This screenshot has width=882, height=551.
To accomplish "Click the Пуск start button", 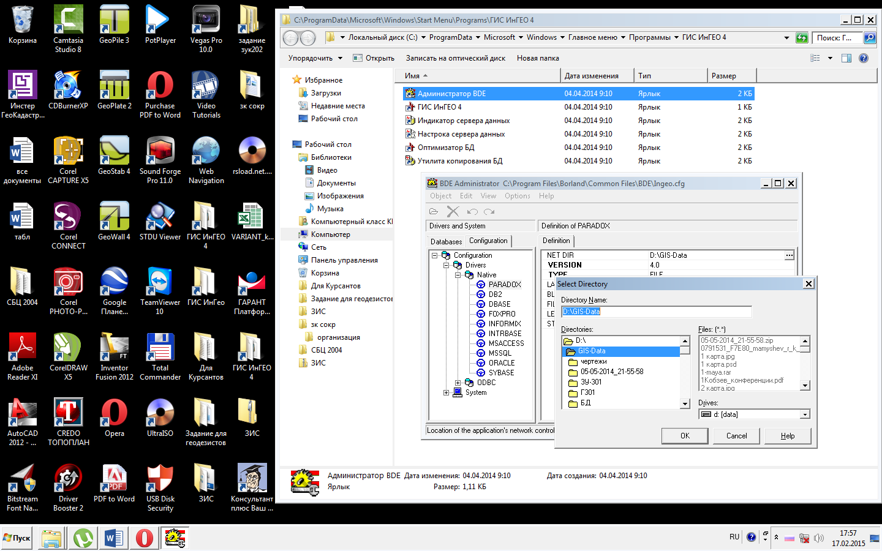I will point(17,538).
